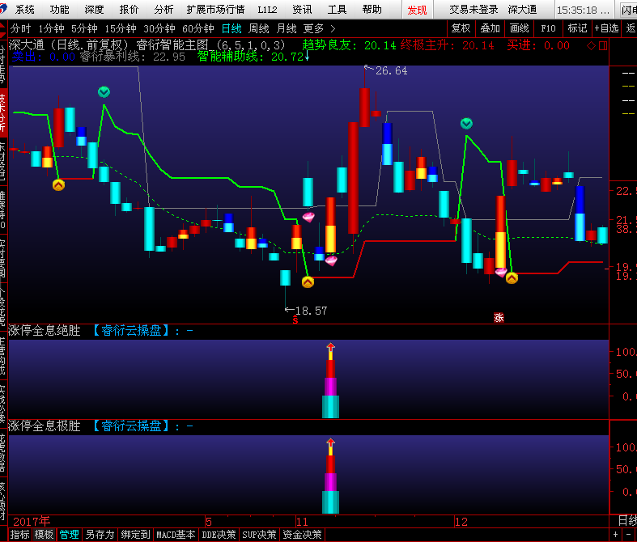Open the 指标 indicator menu at bottom

20,534
